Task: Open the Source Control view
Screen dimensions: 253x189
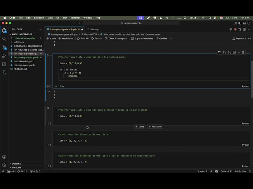Action: tap(4, 47)
